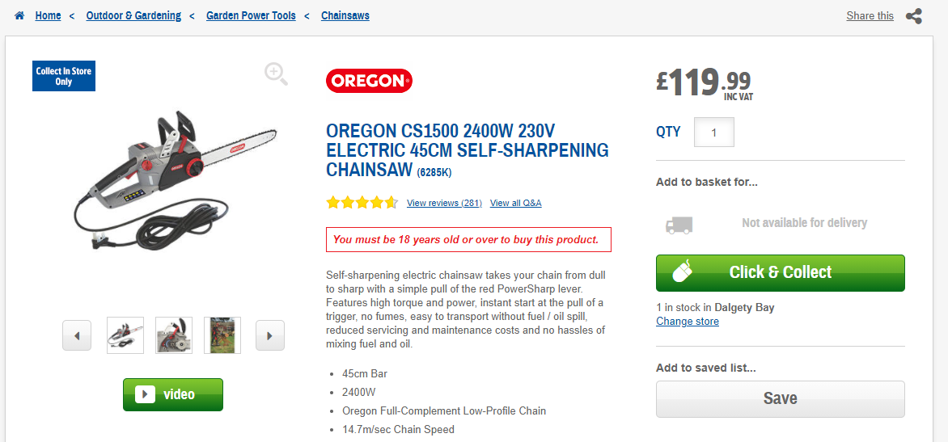Screen dimensions: 948x442
Task: Click the star rating icons
Action: (362, 203)
